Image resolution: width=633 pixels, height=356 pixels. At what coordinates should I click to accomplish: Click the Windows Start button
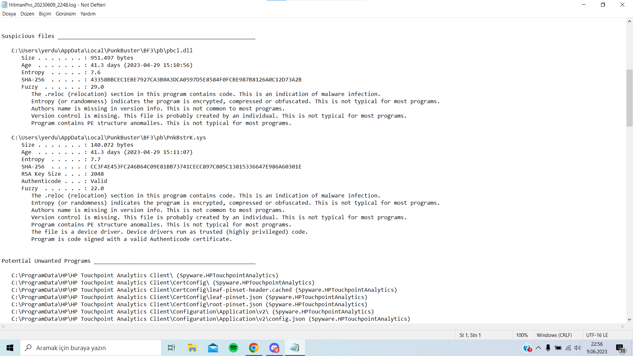tap(10, 348)
